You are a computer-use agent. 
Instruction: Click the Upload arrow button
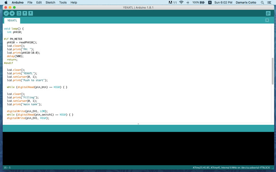tap(12, 13)
